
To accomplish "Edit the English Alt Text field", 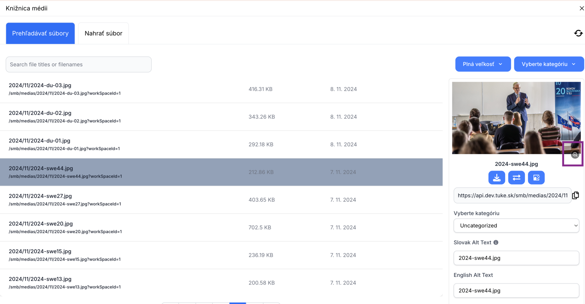I will tap(516, 290).
